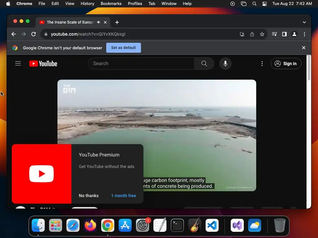This screenshot has height=238, width=318.
Task: Toggle the Chrome side panel
Action: click(284, 34)
